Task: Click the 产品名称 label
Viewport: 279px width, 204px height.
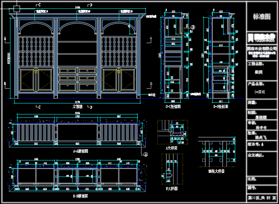Action: click(x=256, y=84)
